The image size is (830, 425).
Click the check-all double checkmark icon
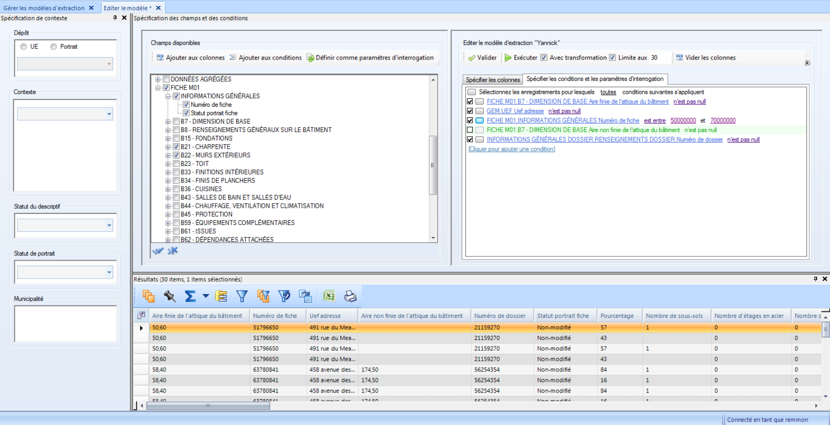158,251
